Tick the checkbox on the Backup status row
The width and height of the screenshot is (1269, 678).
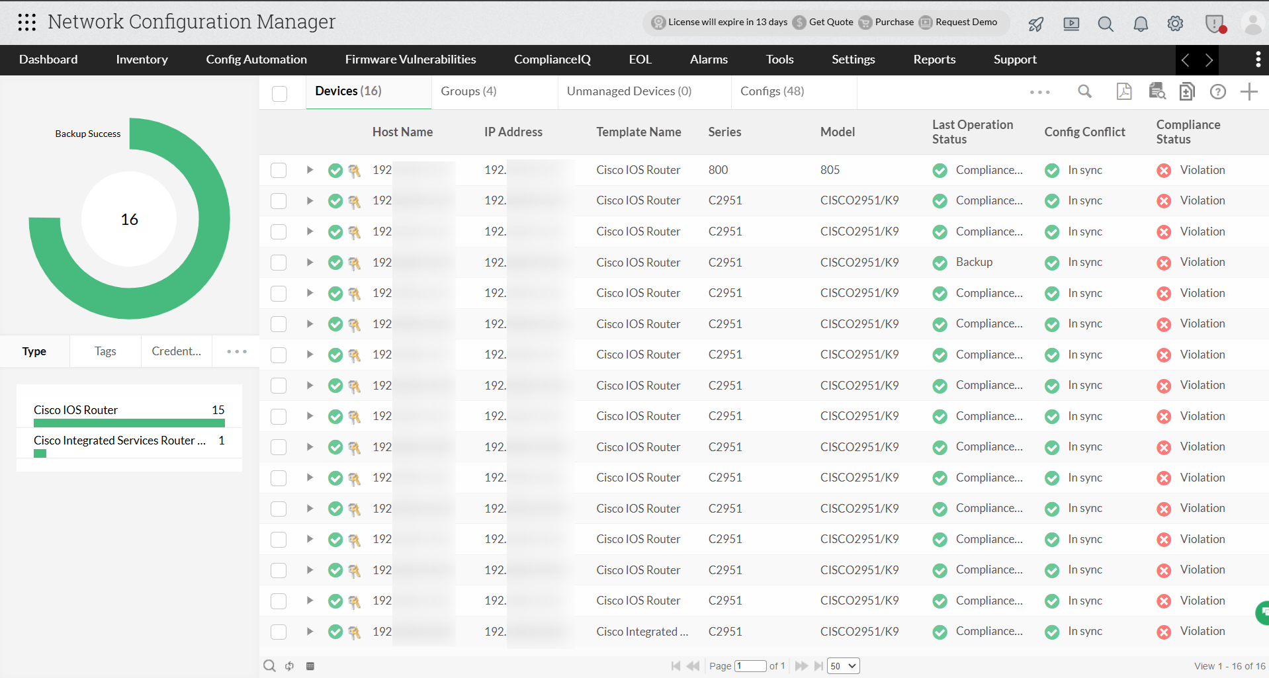(x=278, y=262)
